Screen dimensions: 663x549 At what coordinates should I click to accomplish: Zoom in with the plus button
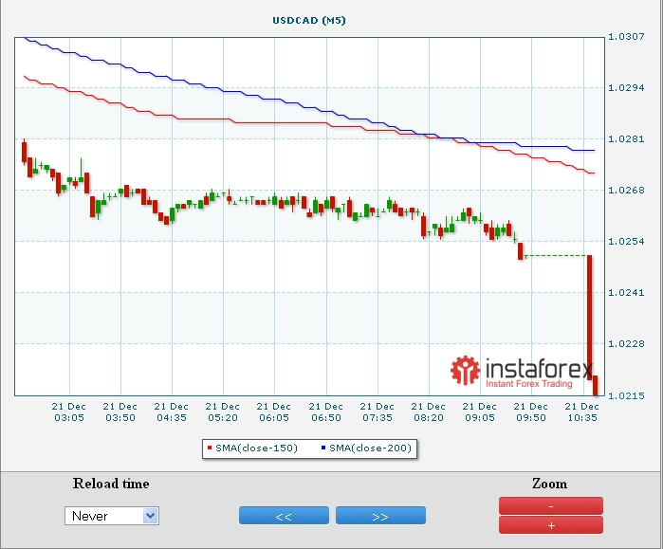[551, 525]
